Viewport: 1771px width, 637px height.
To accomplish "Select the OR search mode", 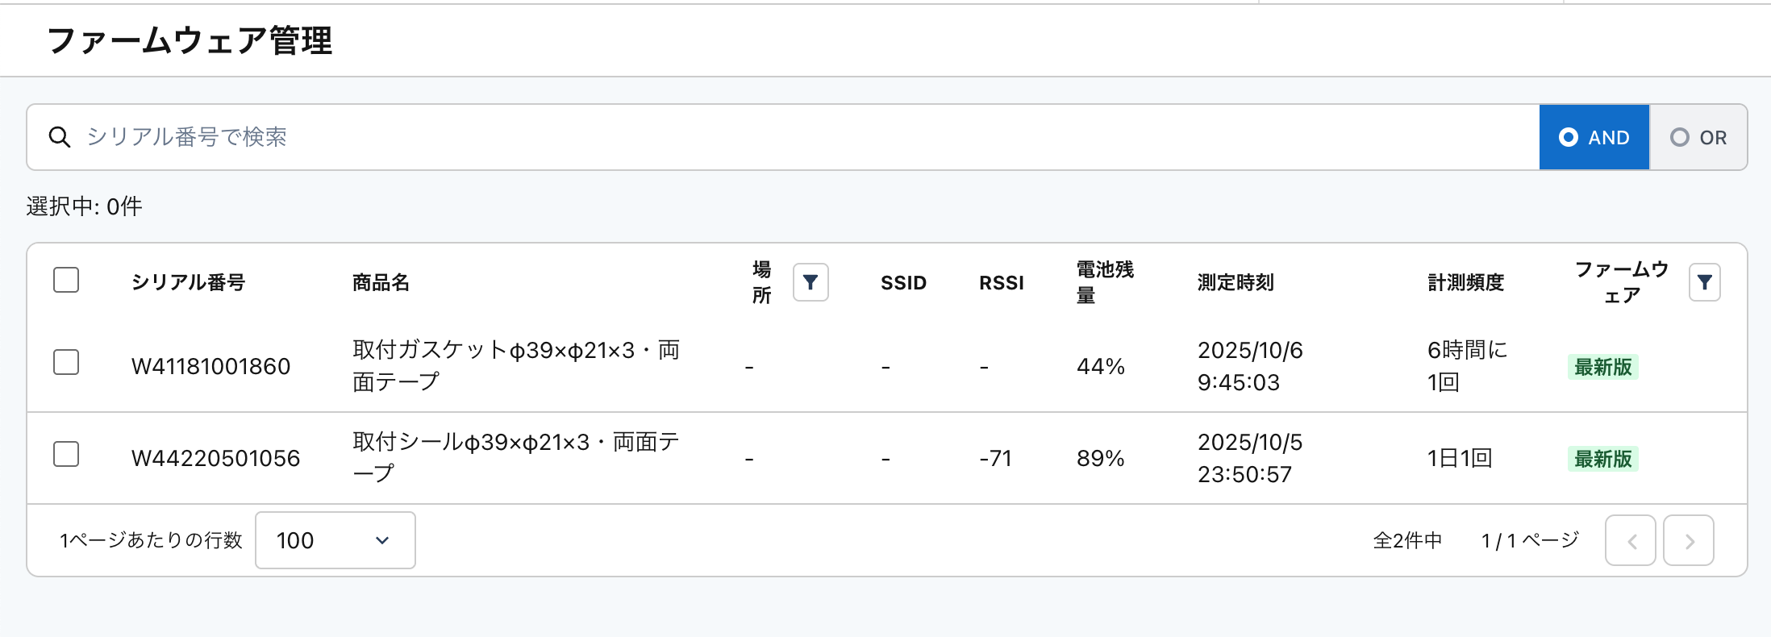I will 1698,137.
